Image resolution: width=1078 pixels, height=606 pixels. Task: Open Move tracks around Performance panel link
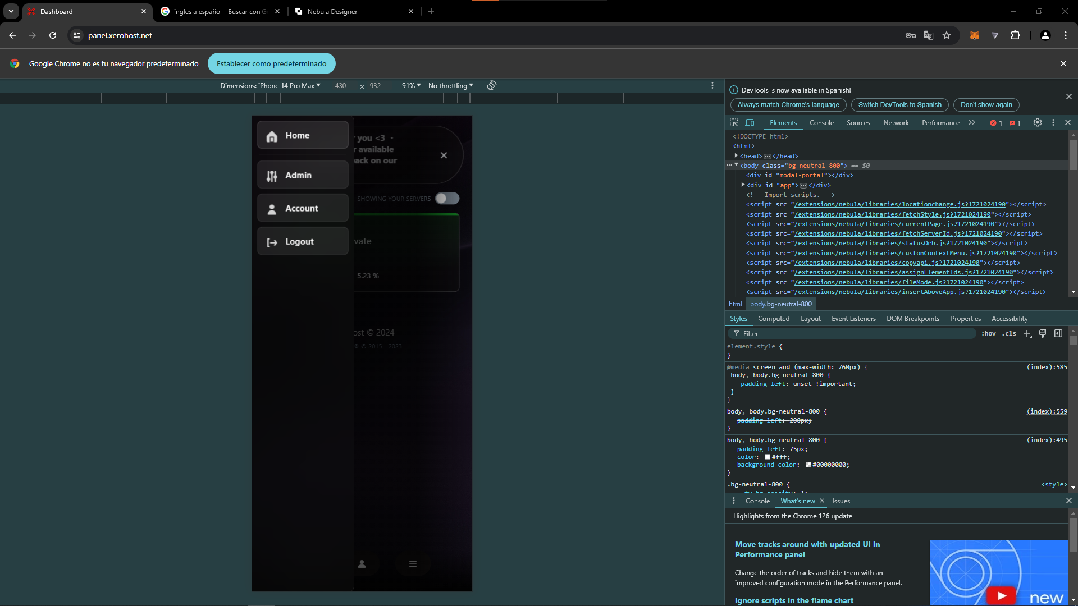[x=807, y=549]
